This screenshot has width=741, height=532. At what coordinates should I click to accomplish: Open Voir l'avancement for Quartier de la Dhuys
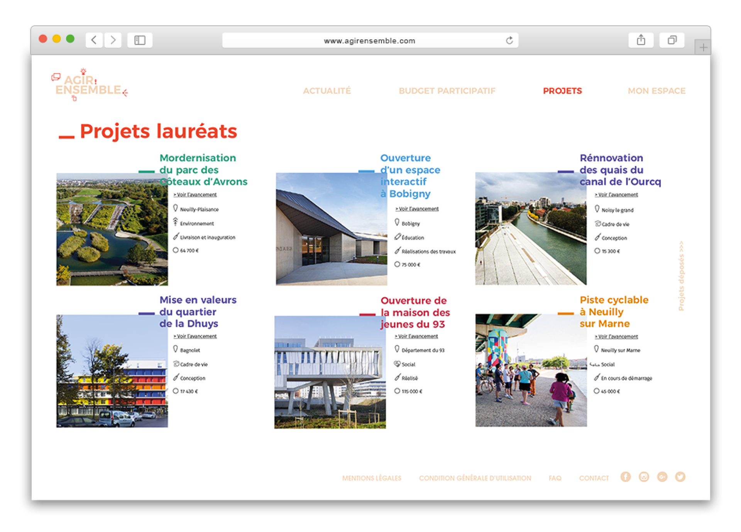(x=195, y=336)
